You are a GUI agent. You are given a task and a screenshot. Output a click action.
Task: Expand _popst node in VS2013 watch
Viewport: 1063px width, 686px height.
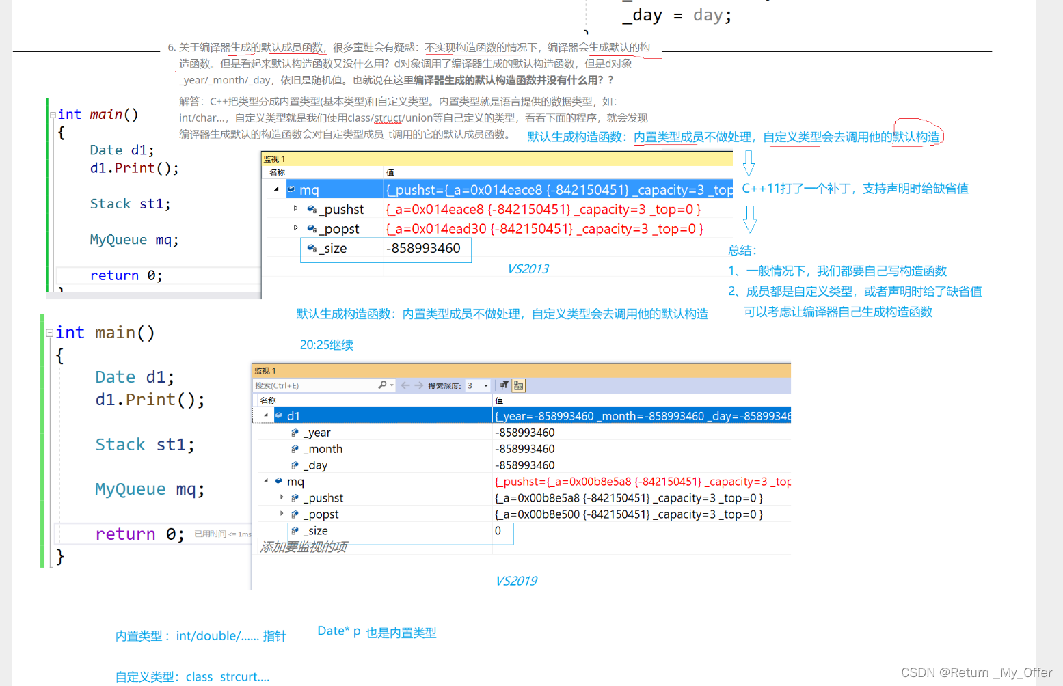point(295,228)
